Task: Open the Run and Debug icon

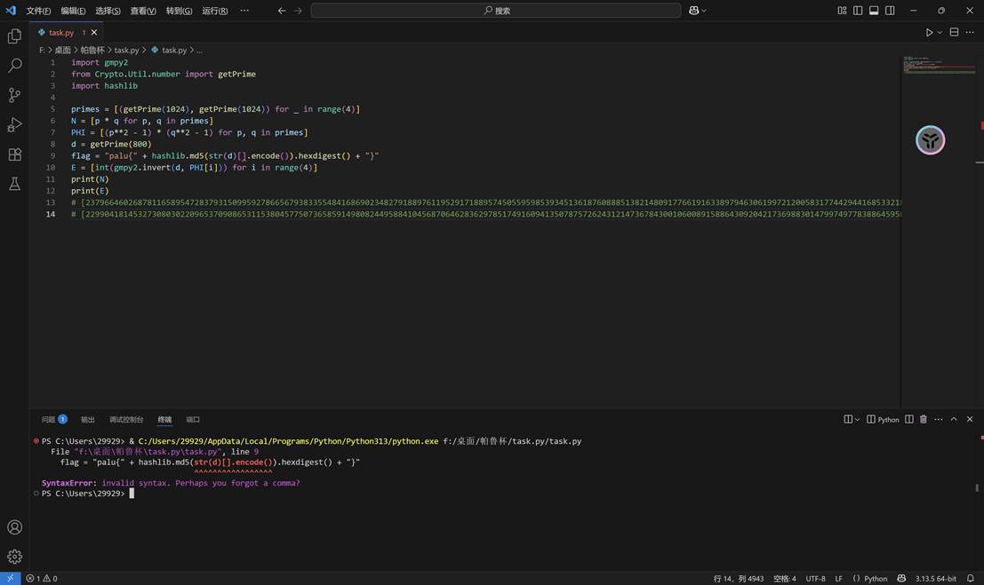Action: tap(13, 124)
